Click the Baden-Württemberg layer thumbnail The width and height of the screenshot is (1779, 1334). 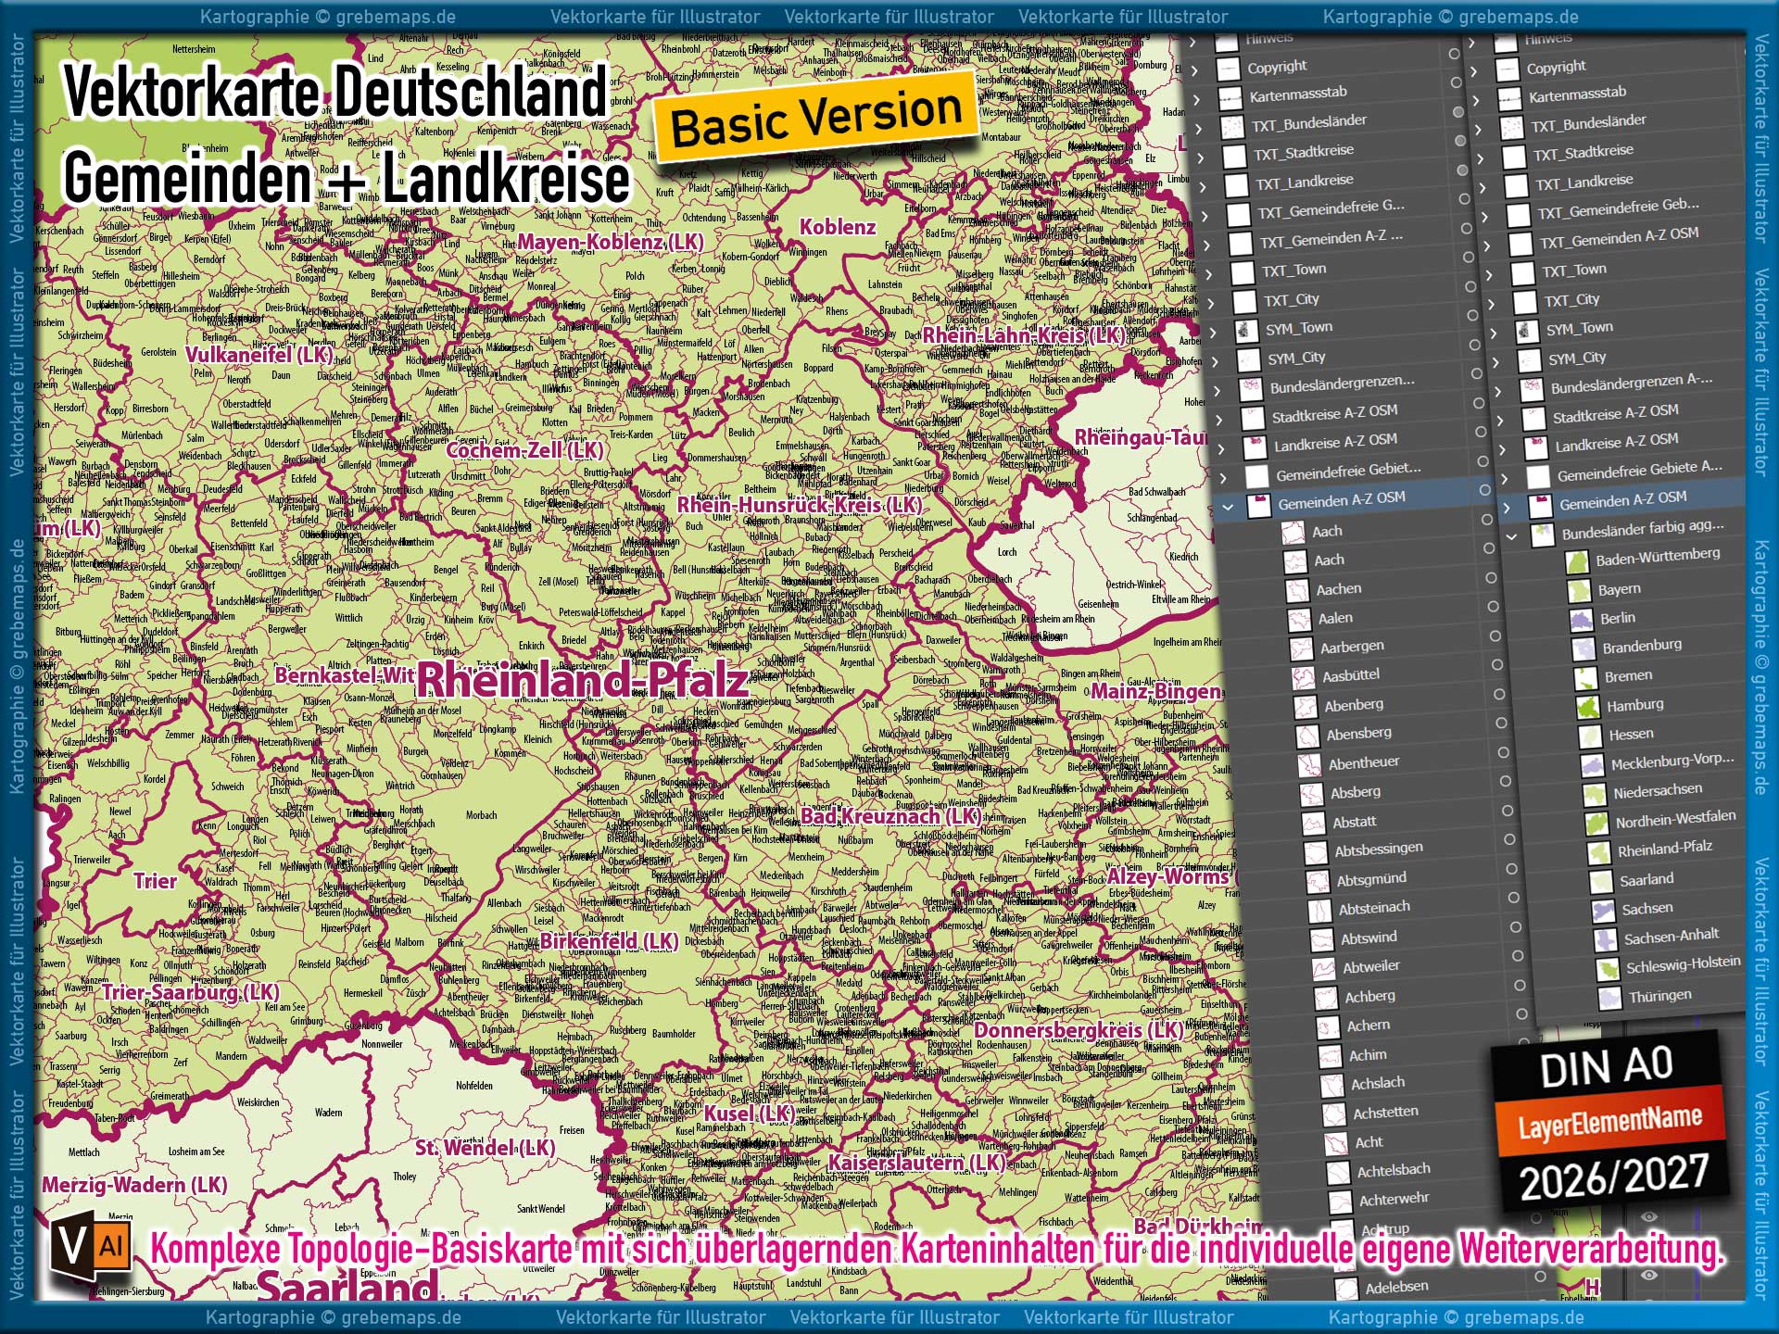pyautogui.click(x=1576, y=561)
